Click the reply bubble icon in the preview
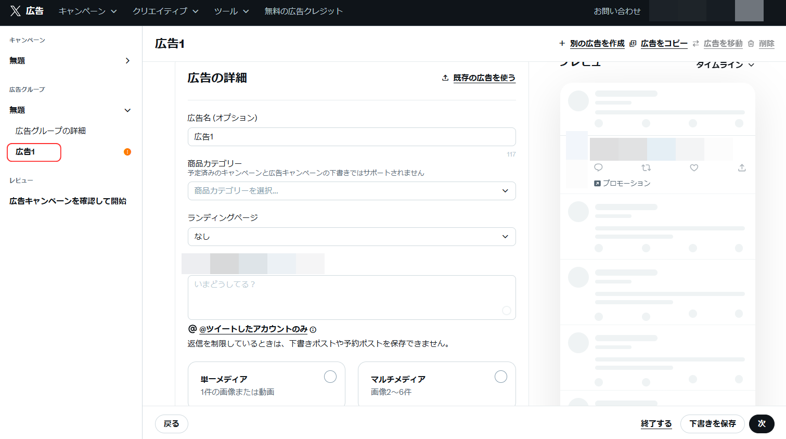 (599, 167)
